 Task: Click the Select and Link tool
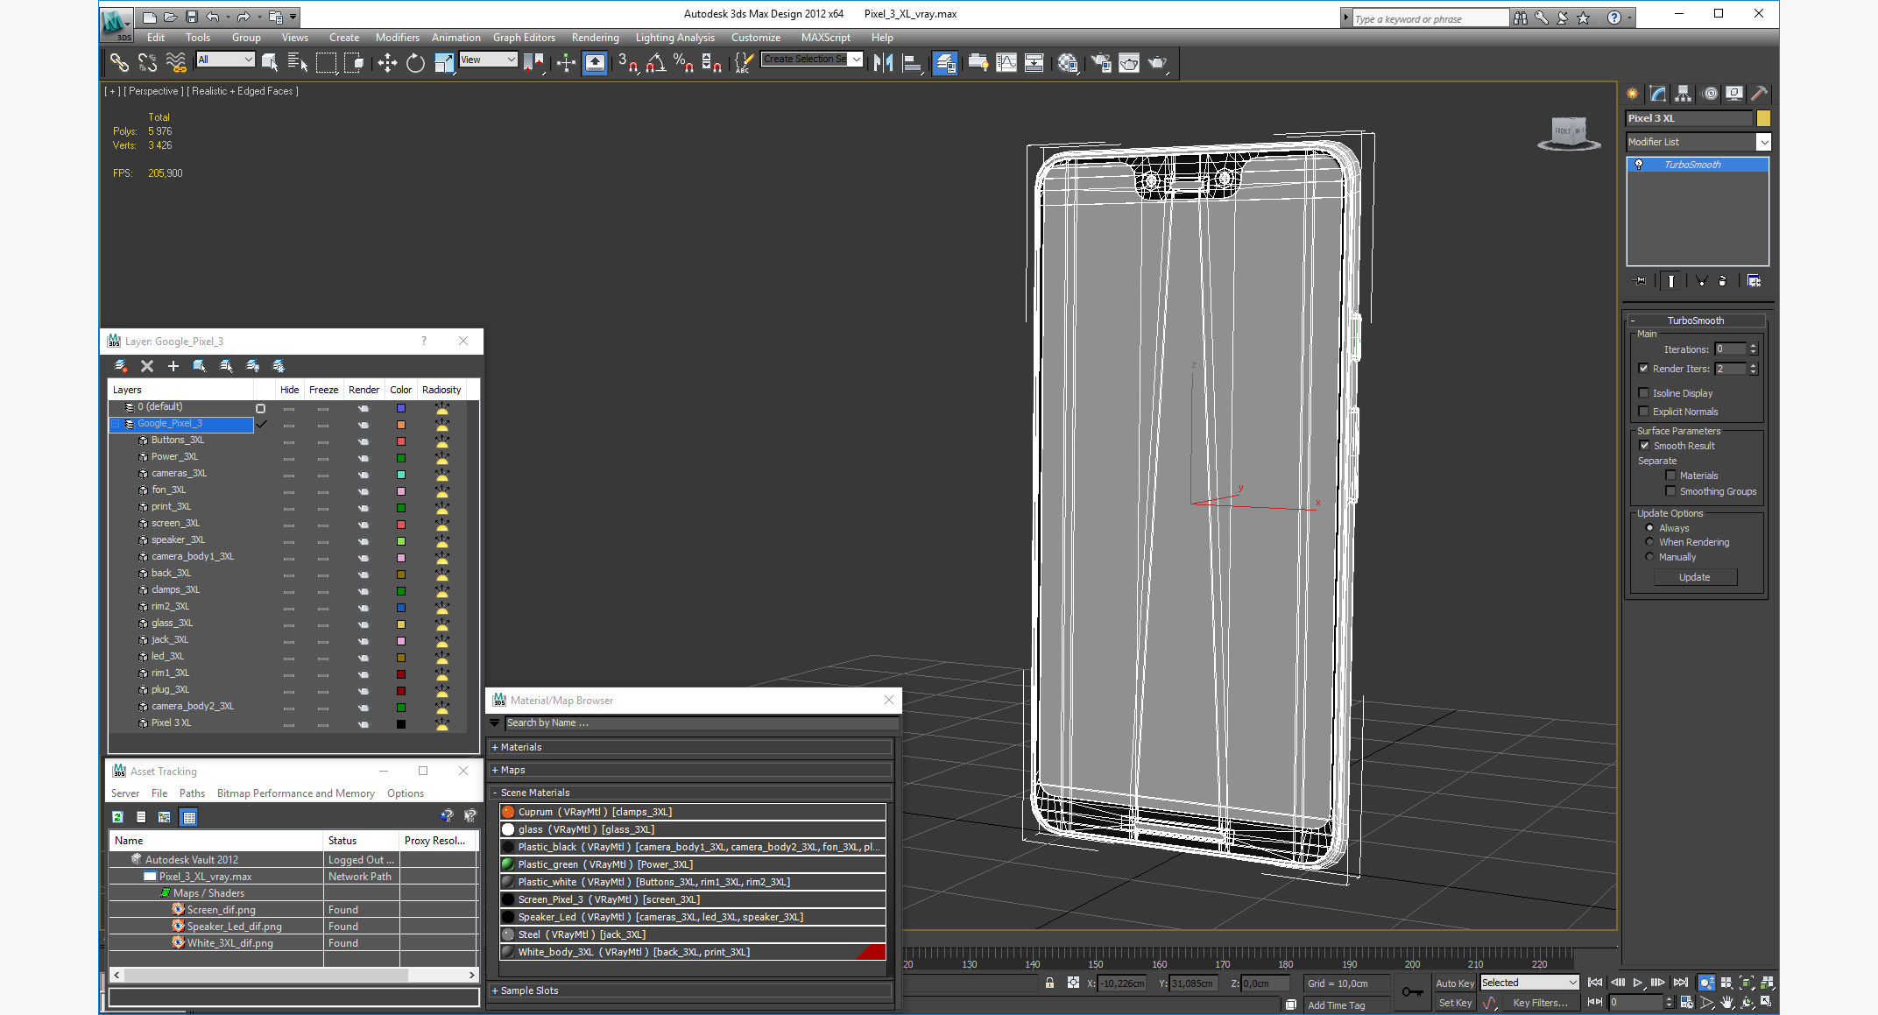tap(118, 62)
